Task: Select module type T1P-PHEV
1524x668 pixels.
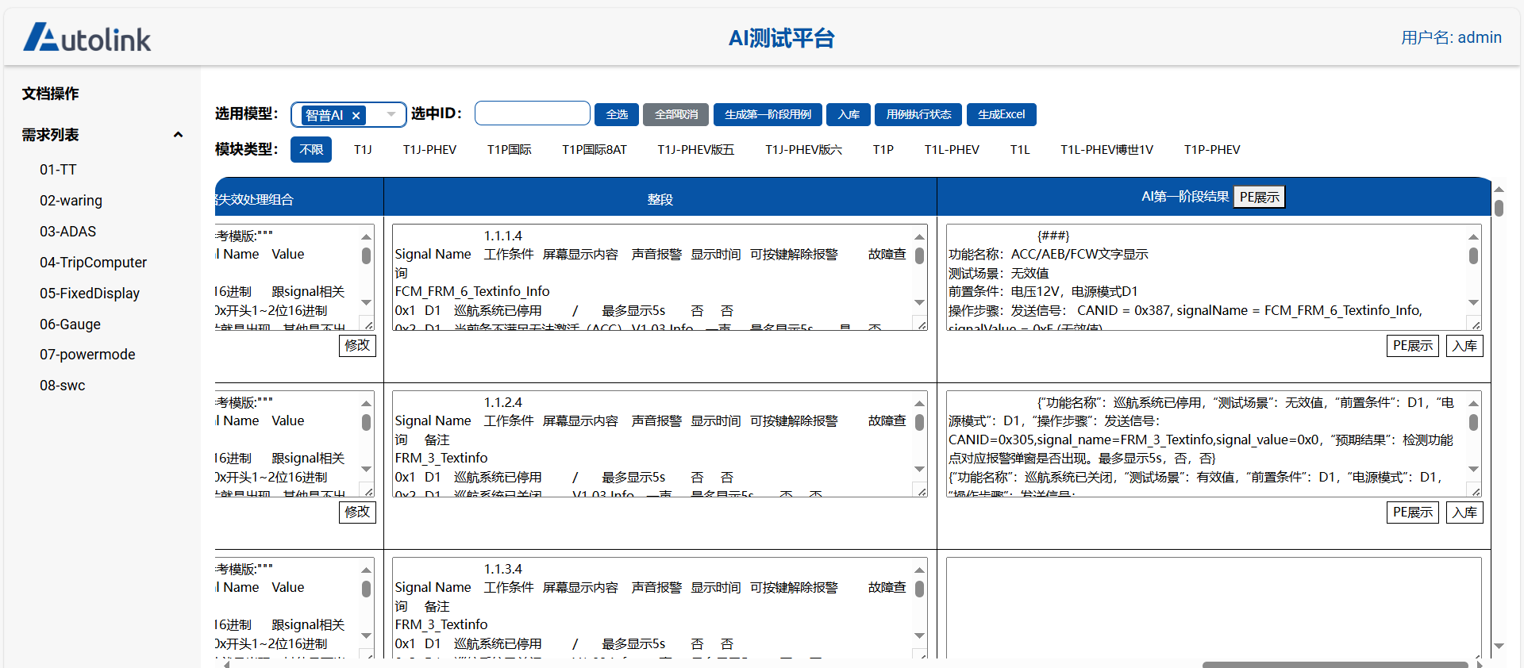Action: tap(1212, 149)
